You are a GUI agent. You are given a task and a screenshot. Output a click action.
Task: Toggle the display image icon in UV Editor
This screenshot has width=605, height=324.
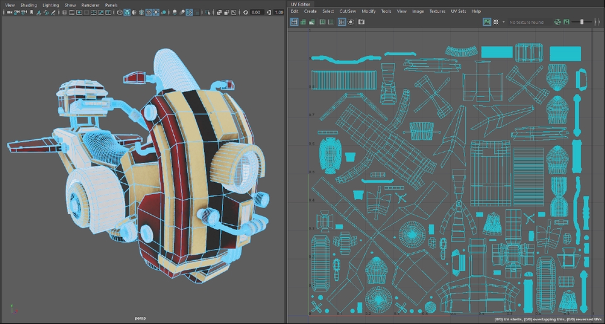click(x=487, y=22)
